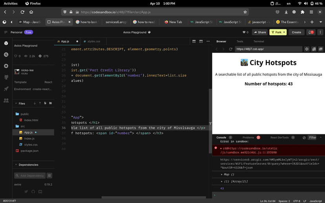Switch to the Terminal tab
This screenshot has width=325, height=203.
pyautogui.click(x=258, y=41)
